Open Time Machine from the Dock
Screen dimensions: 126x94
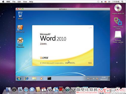point(68,89)
